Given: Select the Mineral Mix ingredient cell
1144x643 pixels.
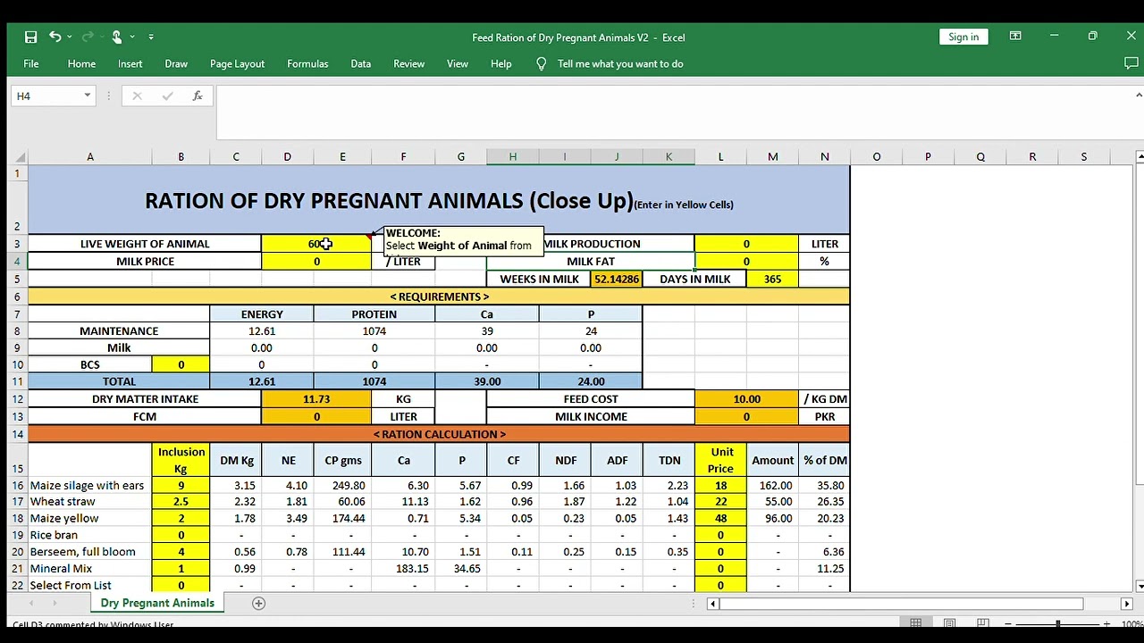Looking at the screenshot, I should pos(89,569).
